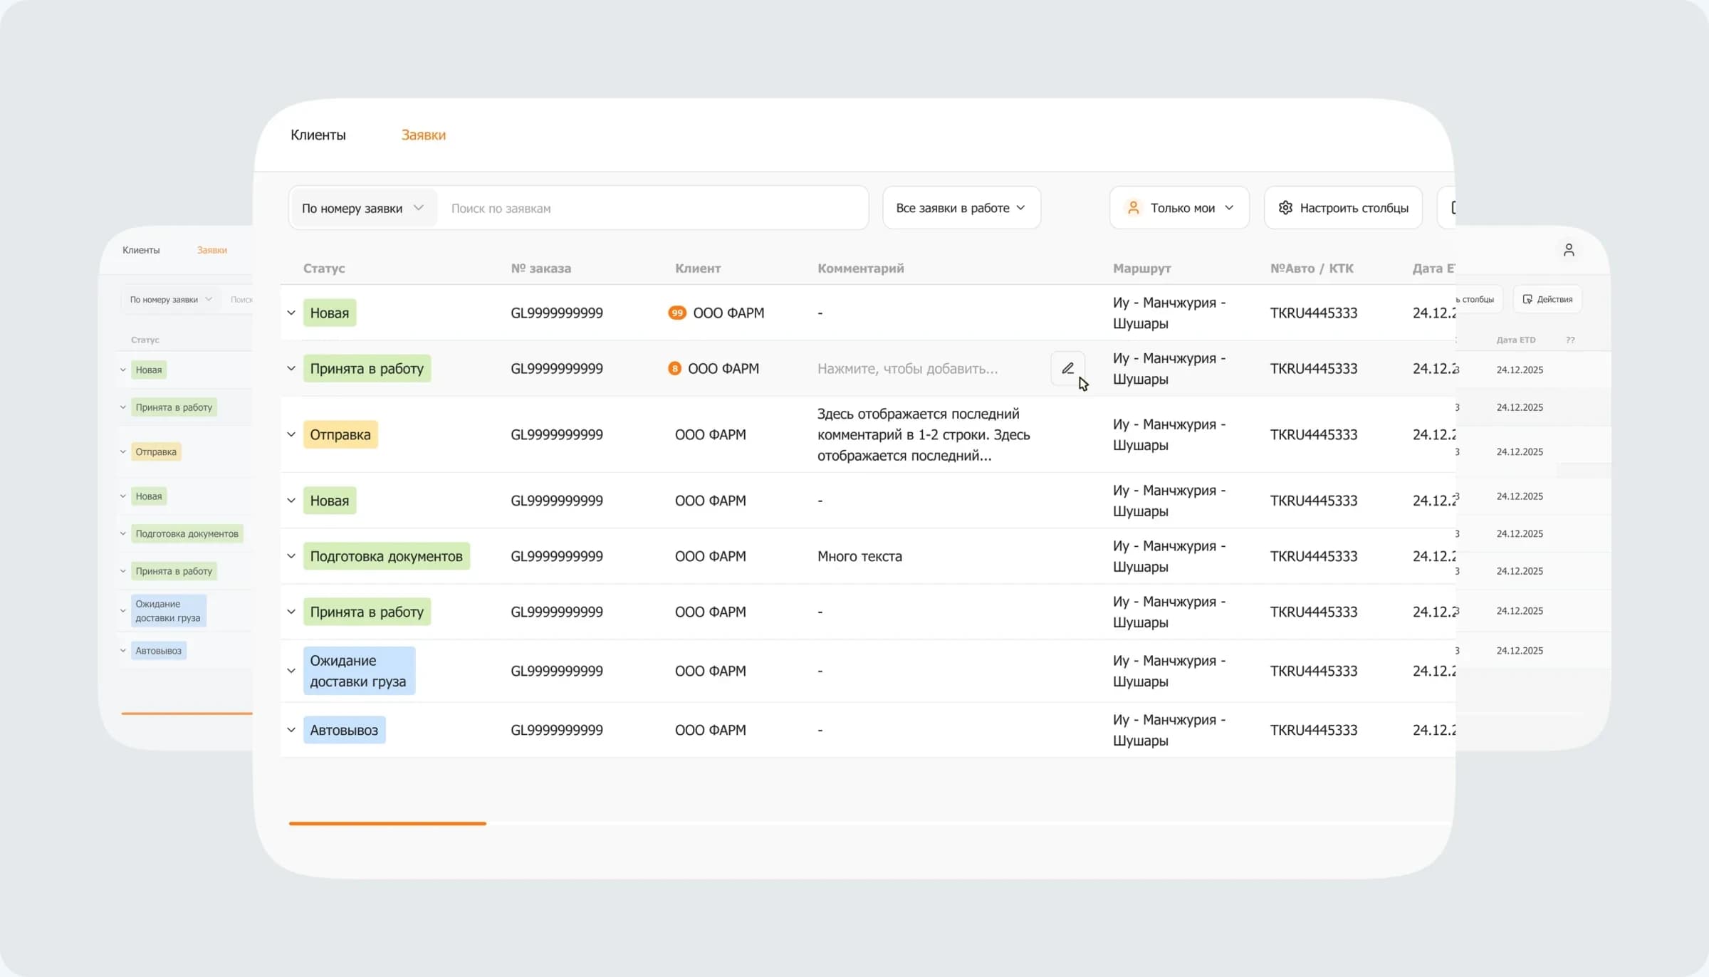
Task: Click the Комментарий column header
Action: point(861,268)
